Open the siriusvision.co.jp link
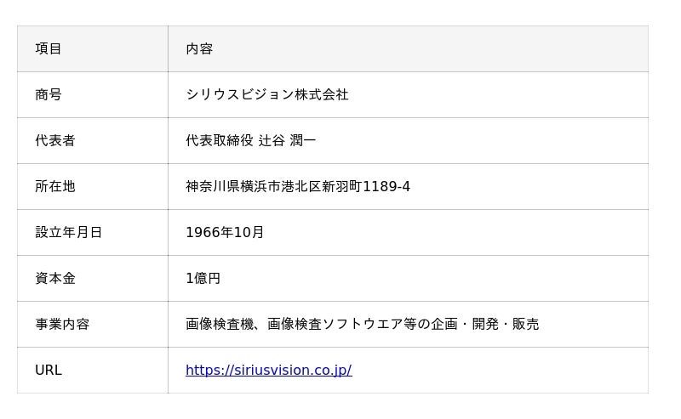Image resolution: width=681 pixels, height=419 pixels. point(268,370)
